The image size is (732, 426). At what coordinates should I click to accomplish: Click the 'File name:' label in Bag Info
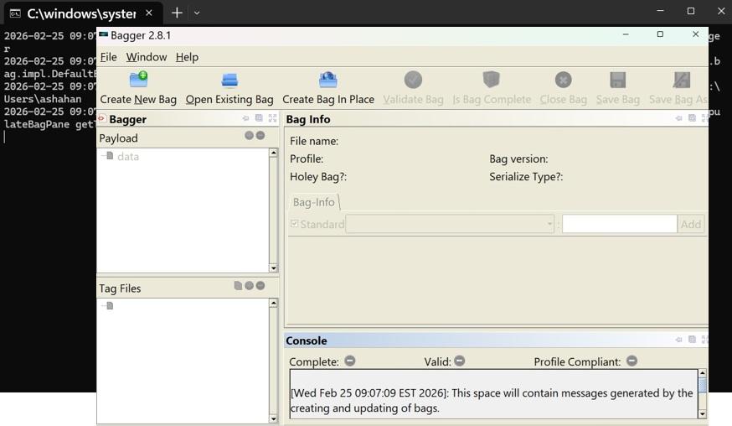314,141
